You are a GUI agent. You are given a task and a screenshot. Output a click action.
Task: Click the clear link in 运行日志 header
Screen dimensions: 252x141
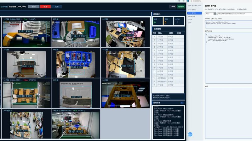coord(182,103)
